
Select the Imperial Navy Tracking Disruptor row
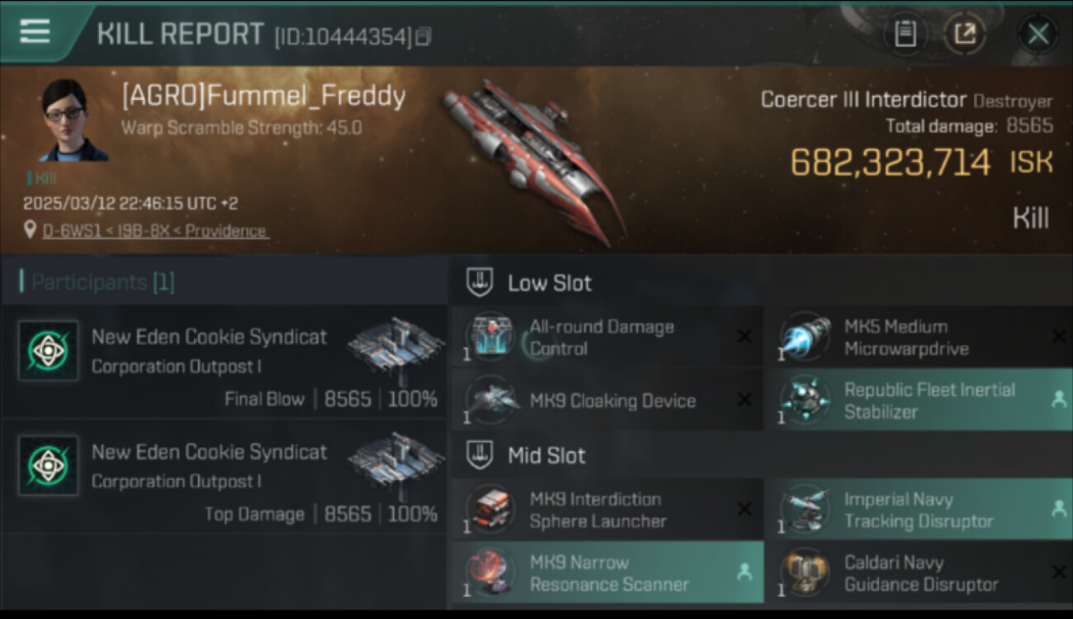(919, 509)
